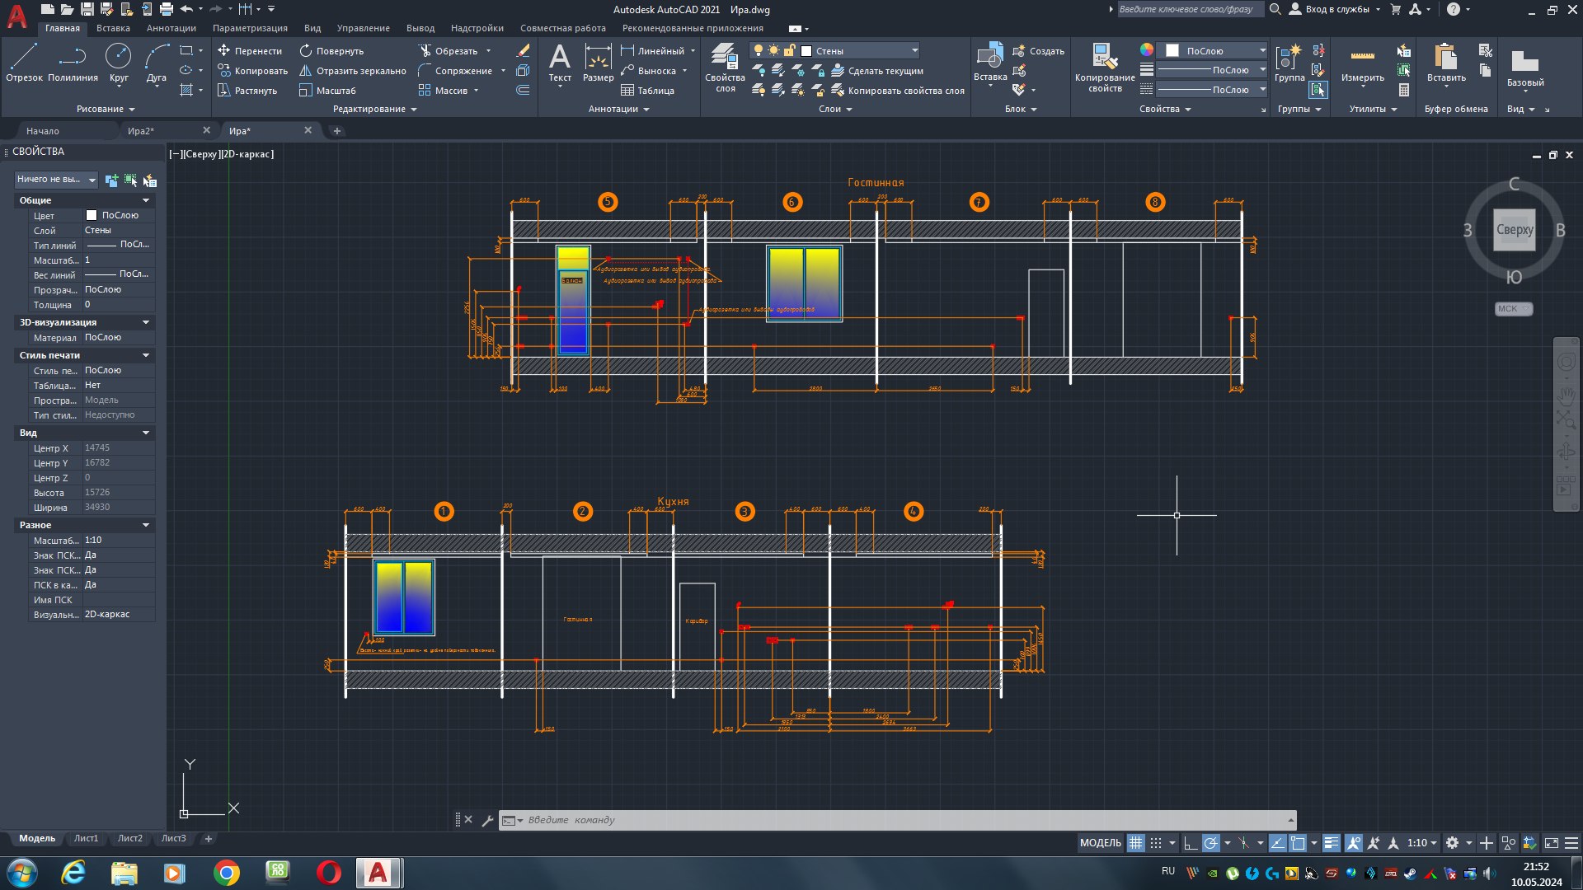The width and height of the screenshot is (1583, 890).
Task: Click the Массив (Array) tool
Action: (x=443, y=91)
